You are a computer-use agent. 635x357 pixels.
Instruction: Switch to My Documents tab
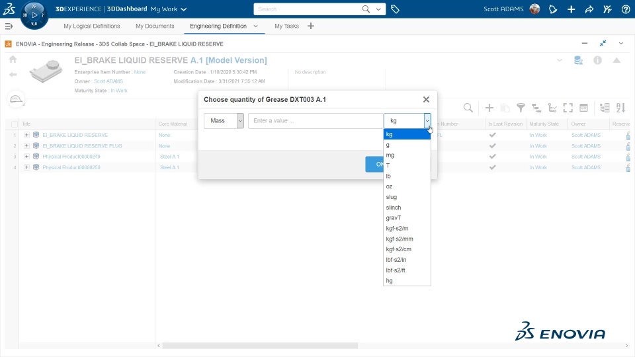155,26
